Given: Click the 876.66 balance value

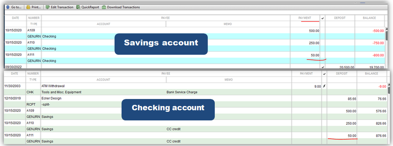Looking at the screenshot, I should coord(381,135).
